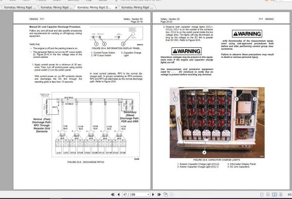Switch to single page view
Image resolution: width=292 pixels, height=199 pixels.
point(262,195)
